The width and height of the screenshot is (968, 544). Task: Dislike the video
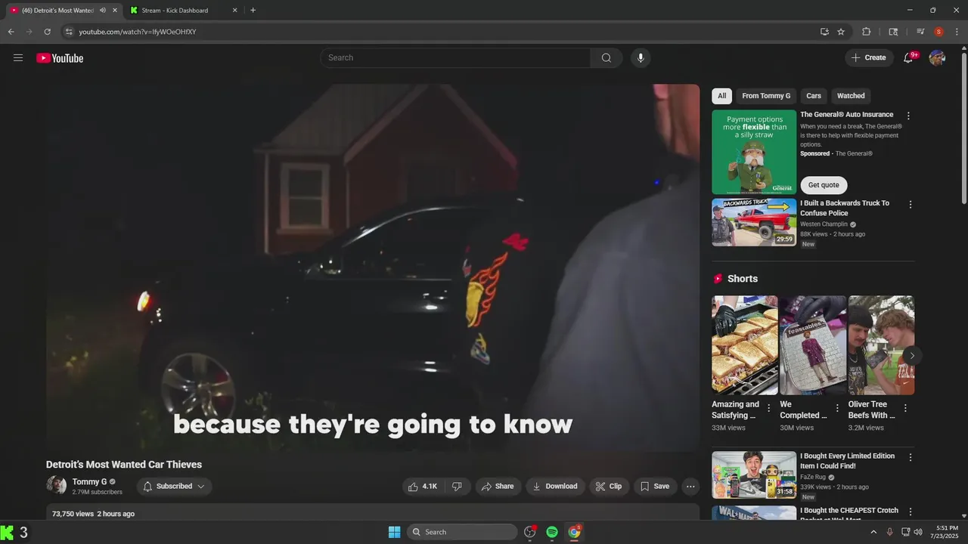click(x=458, y=487)
